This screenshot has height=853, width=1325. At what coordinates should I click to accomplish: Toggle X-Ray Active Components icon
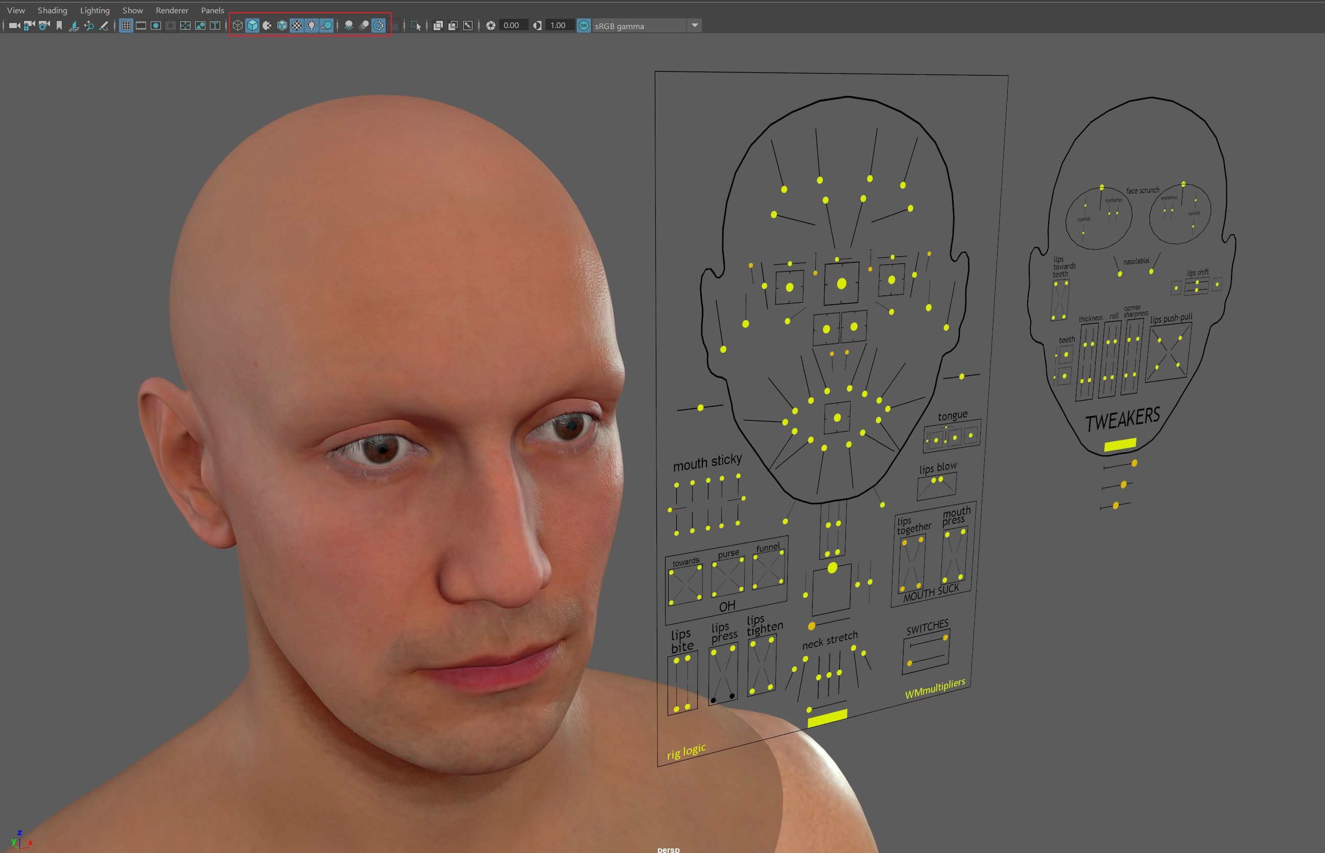point(453,26)
